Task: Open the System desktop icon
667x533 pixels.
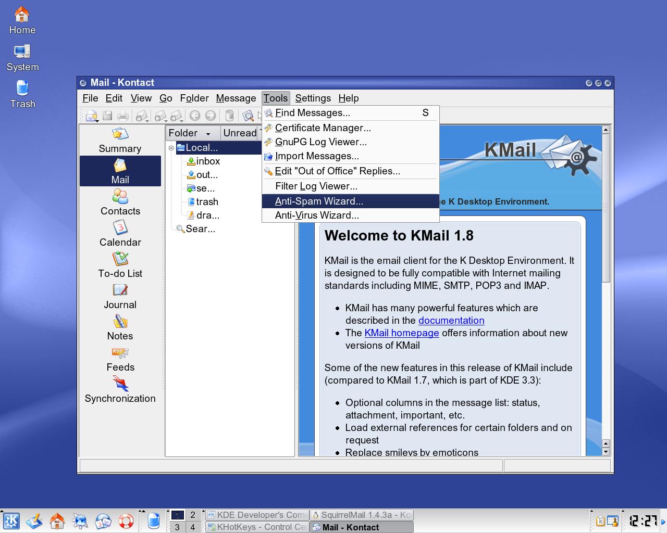Action: pyautogui.click(x=22, y=58)
